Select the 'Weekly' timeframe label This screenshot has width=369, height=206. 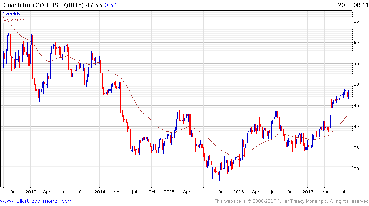click(x=12, y=14)
